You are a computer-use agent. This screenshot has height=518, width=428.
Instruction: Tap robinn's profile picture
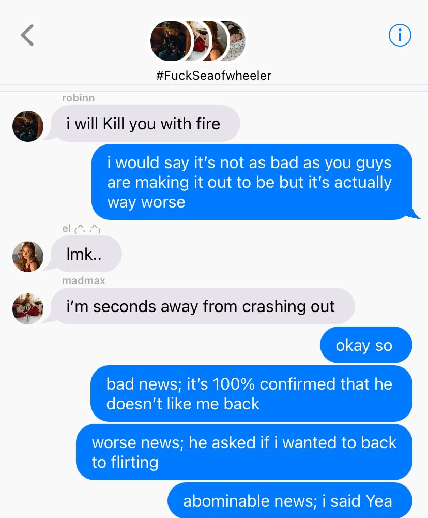pos(28,126)
